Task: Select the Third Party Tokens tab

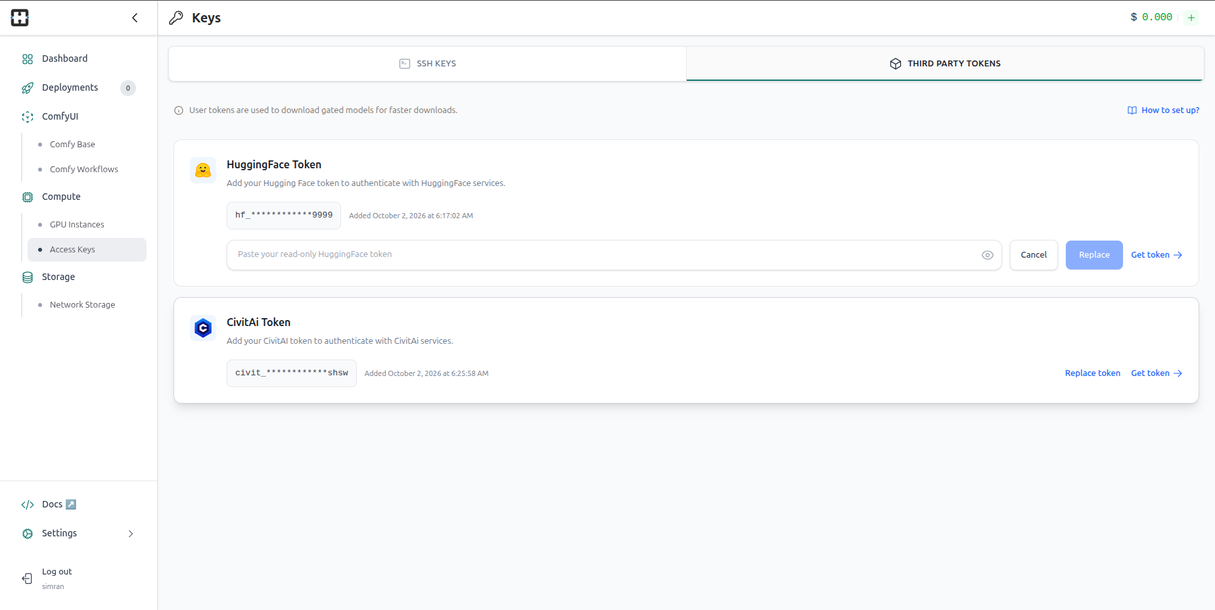Action: 945,64
